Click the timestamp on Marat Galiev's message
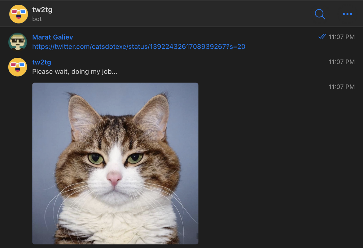 click(x=341, y=37)
